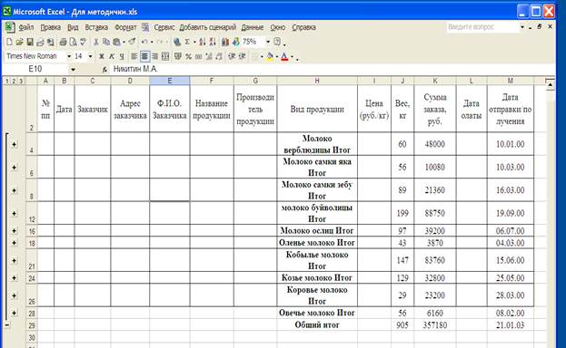This screenshot has width=566, height=348.
Task: Toggle center alignment
Action: click(144, 56)
